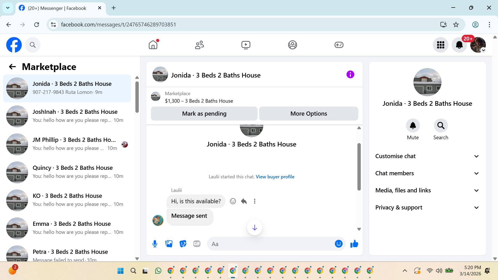498x280 pixels.
Task: Reload the page with the refresh icon
Action: tap(37, 25)
